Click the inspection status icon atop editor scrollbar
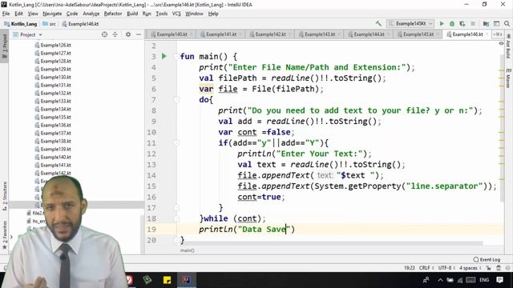 point(501,43)
